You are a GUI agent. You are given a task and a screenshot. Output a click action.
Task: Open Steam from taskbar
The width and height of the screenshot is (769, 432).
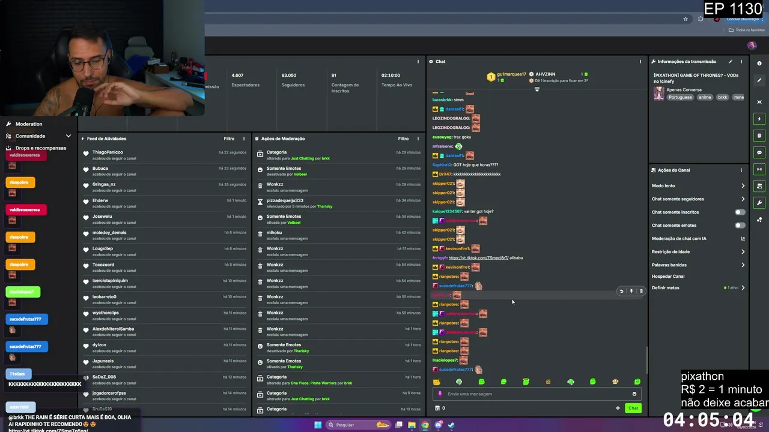coord(451,425)
